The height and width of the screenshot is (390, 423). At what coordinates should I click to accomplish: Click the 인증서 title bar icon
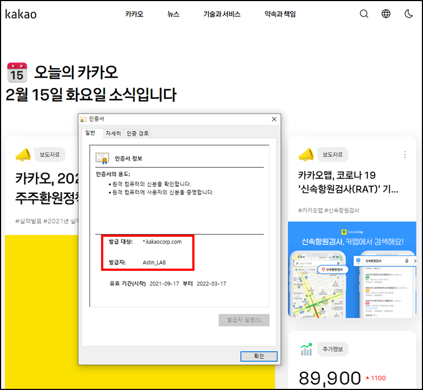coord(84,119)
